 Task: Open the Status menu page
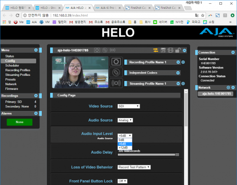(x=10, y=56)
